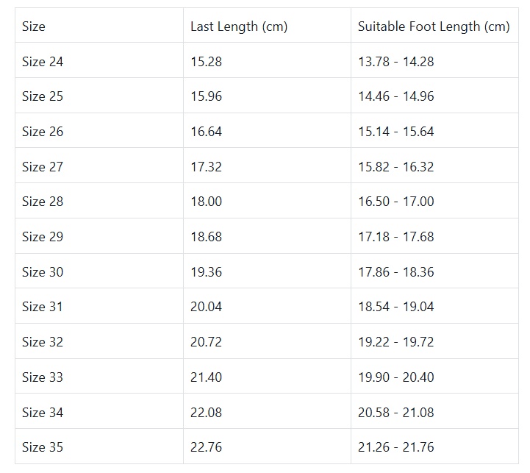Click the 18.00 last length cell

coord(206,202)
